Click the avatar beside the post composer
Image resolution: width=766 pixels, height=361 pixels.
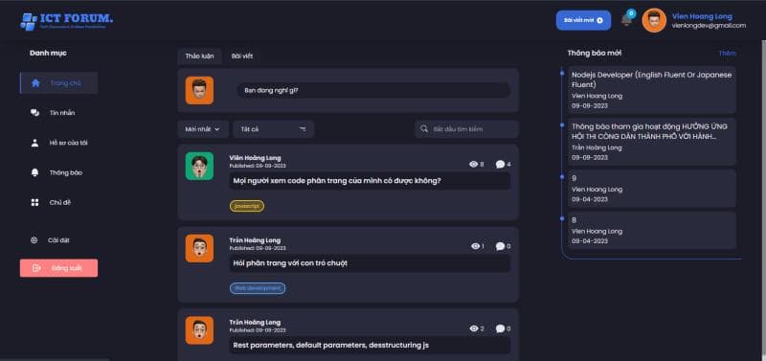(x=199, y=90)
